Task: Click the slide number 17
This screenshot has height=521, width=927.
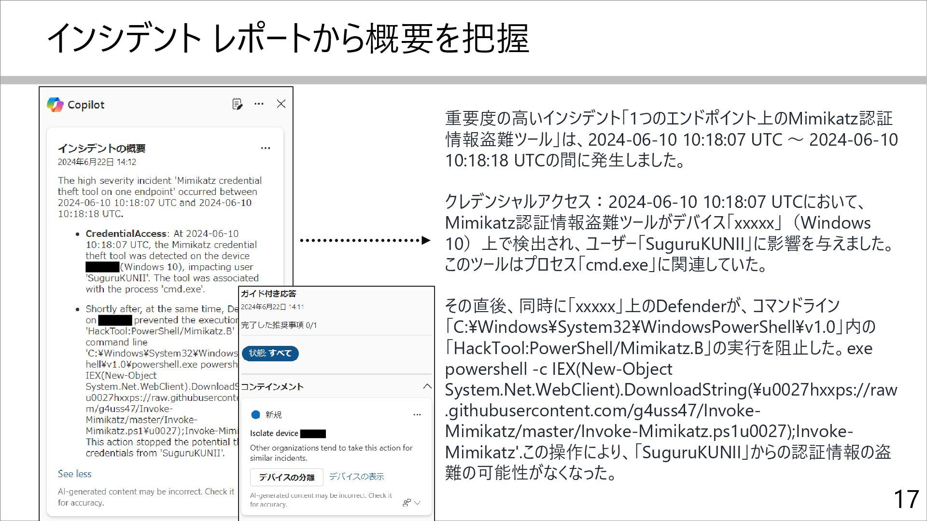Action: [x=906, y=499]
